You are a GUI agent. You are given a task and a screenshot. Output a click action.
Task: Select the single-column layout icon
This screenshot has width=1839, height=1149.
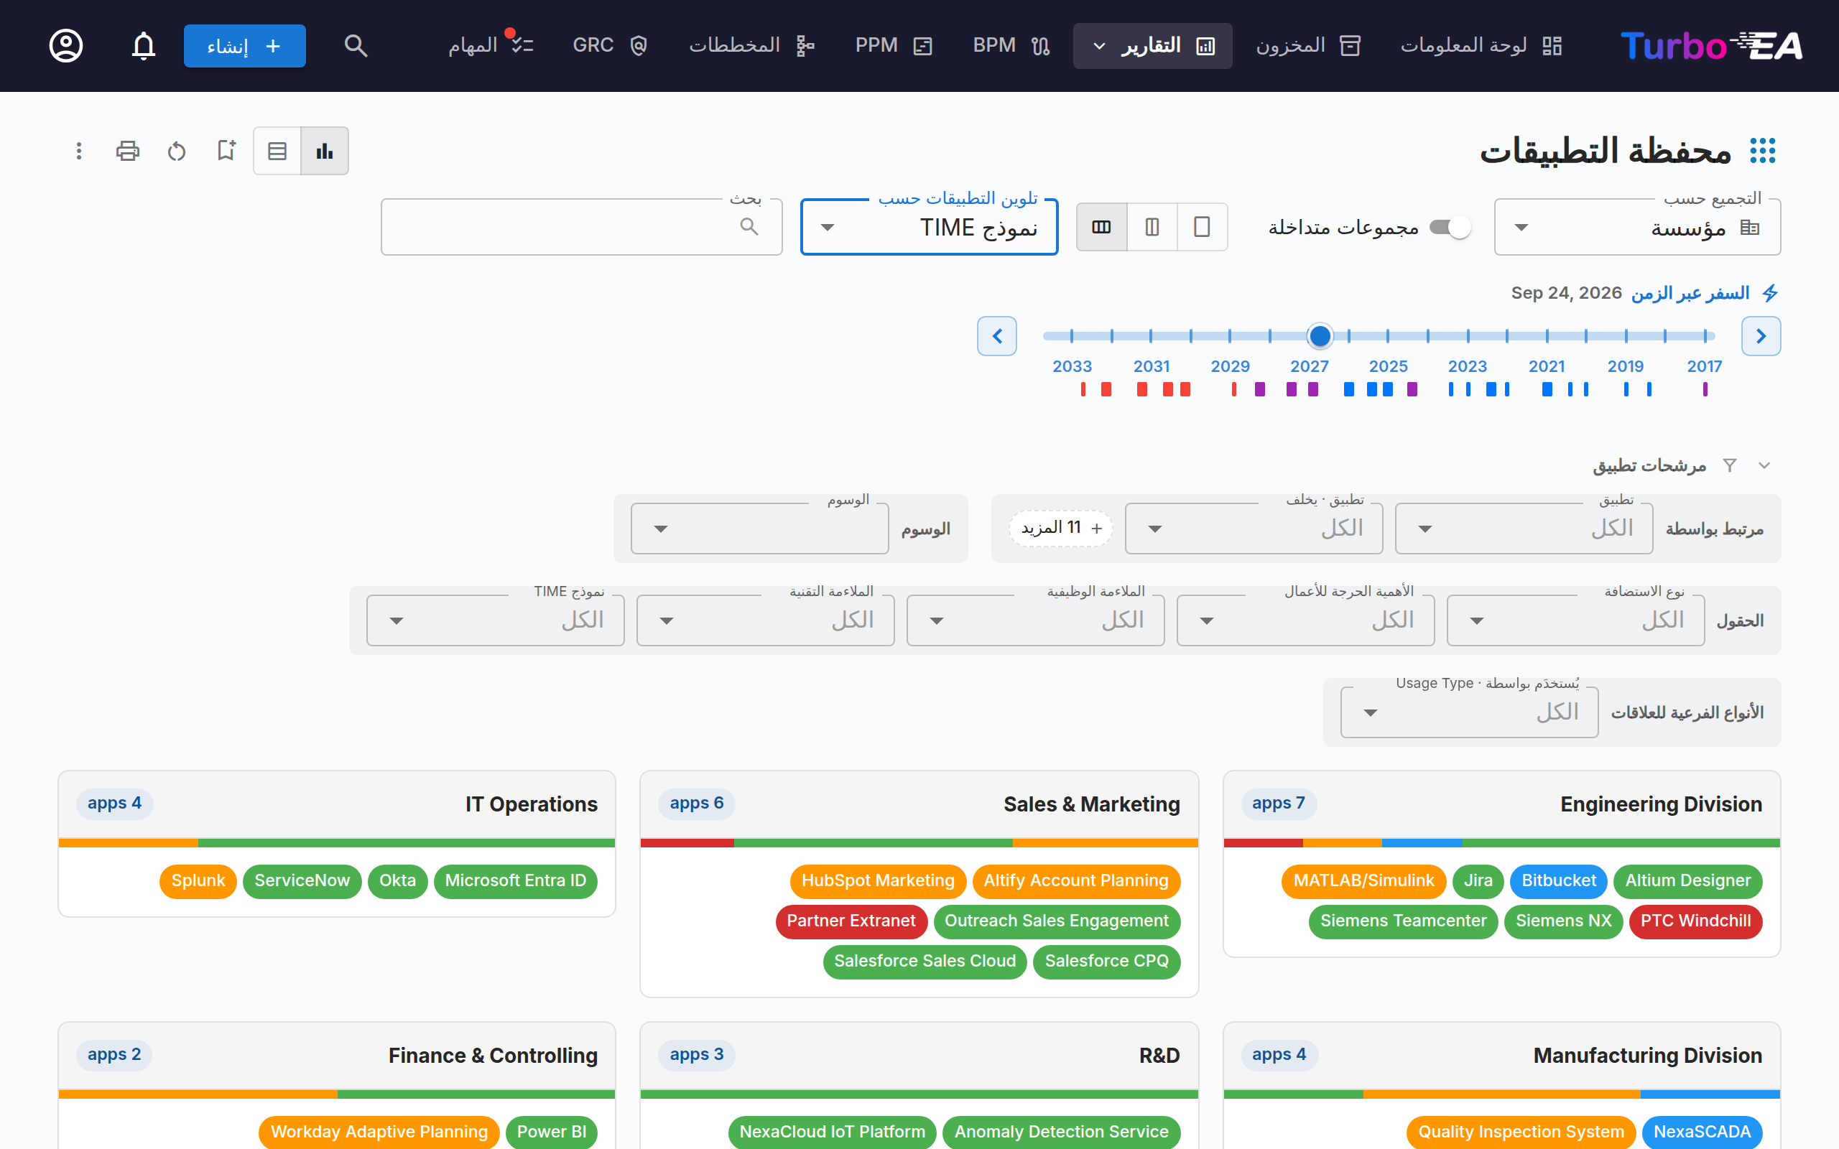[x=1203, y=226]
